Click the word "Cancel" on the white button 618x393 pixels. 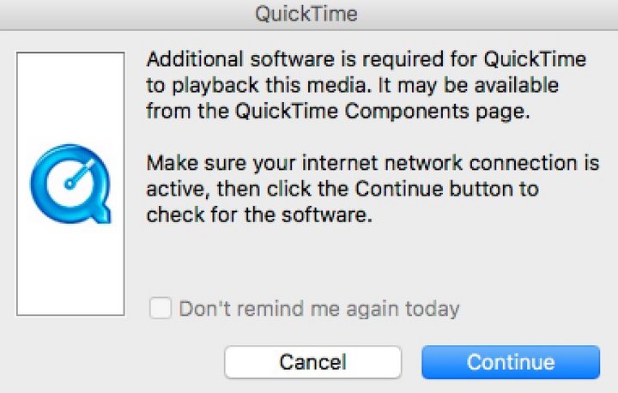tap(313, 362)
